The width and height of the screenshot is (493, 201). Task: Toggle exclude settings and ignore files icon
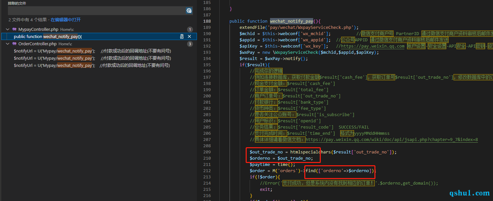189,10
